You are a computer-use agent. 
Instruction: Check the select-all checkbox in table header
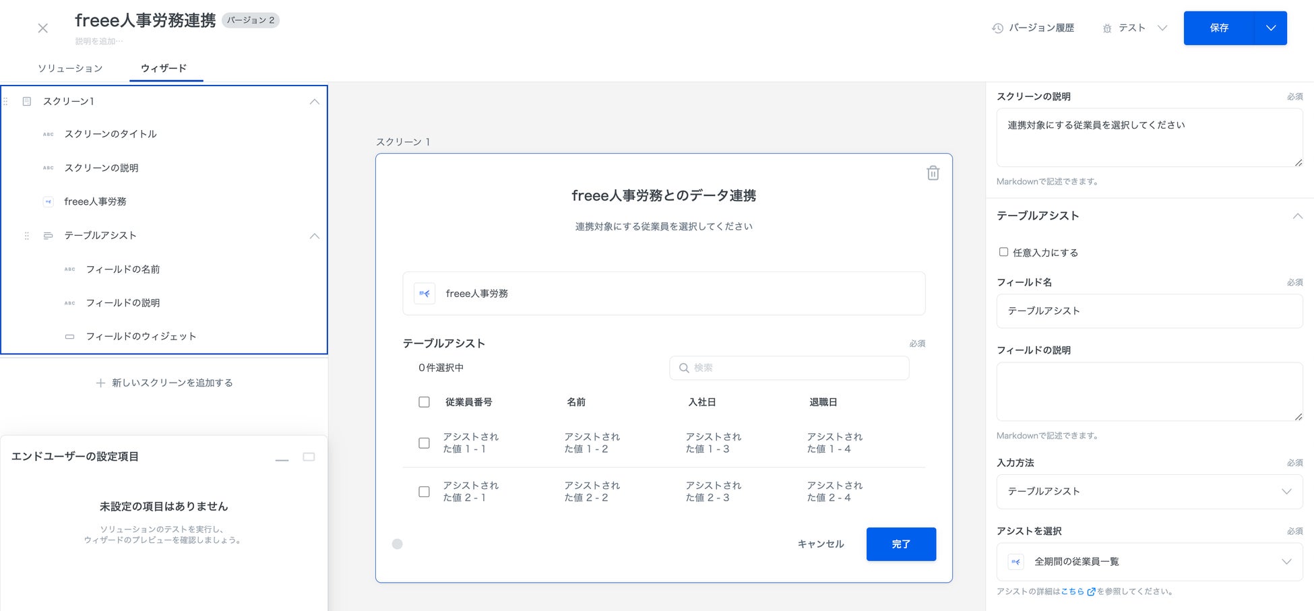click(x=424, y=402)
